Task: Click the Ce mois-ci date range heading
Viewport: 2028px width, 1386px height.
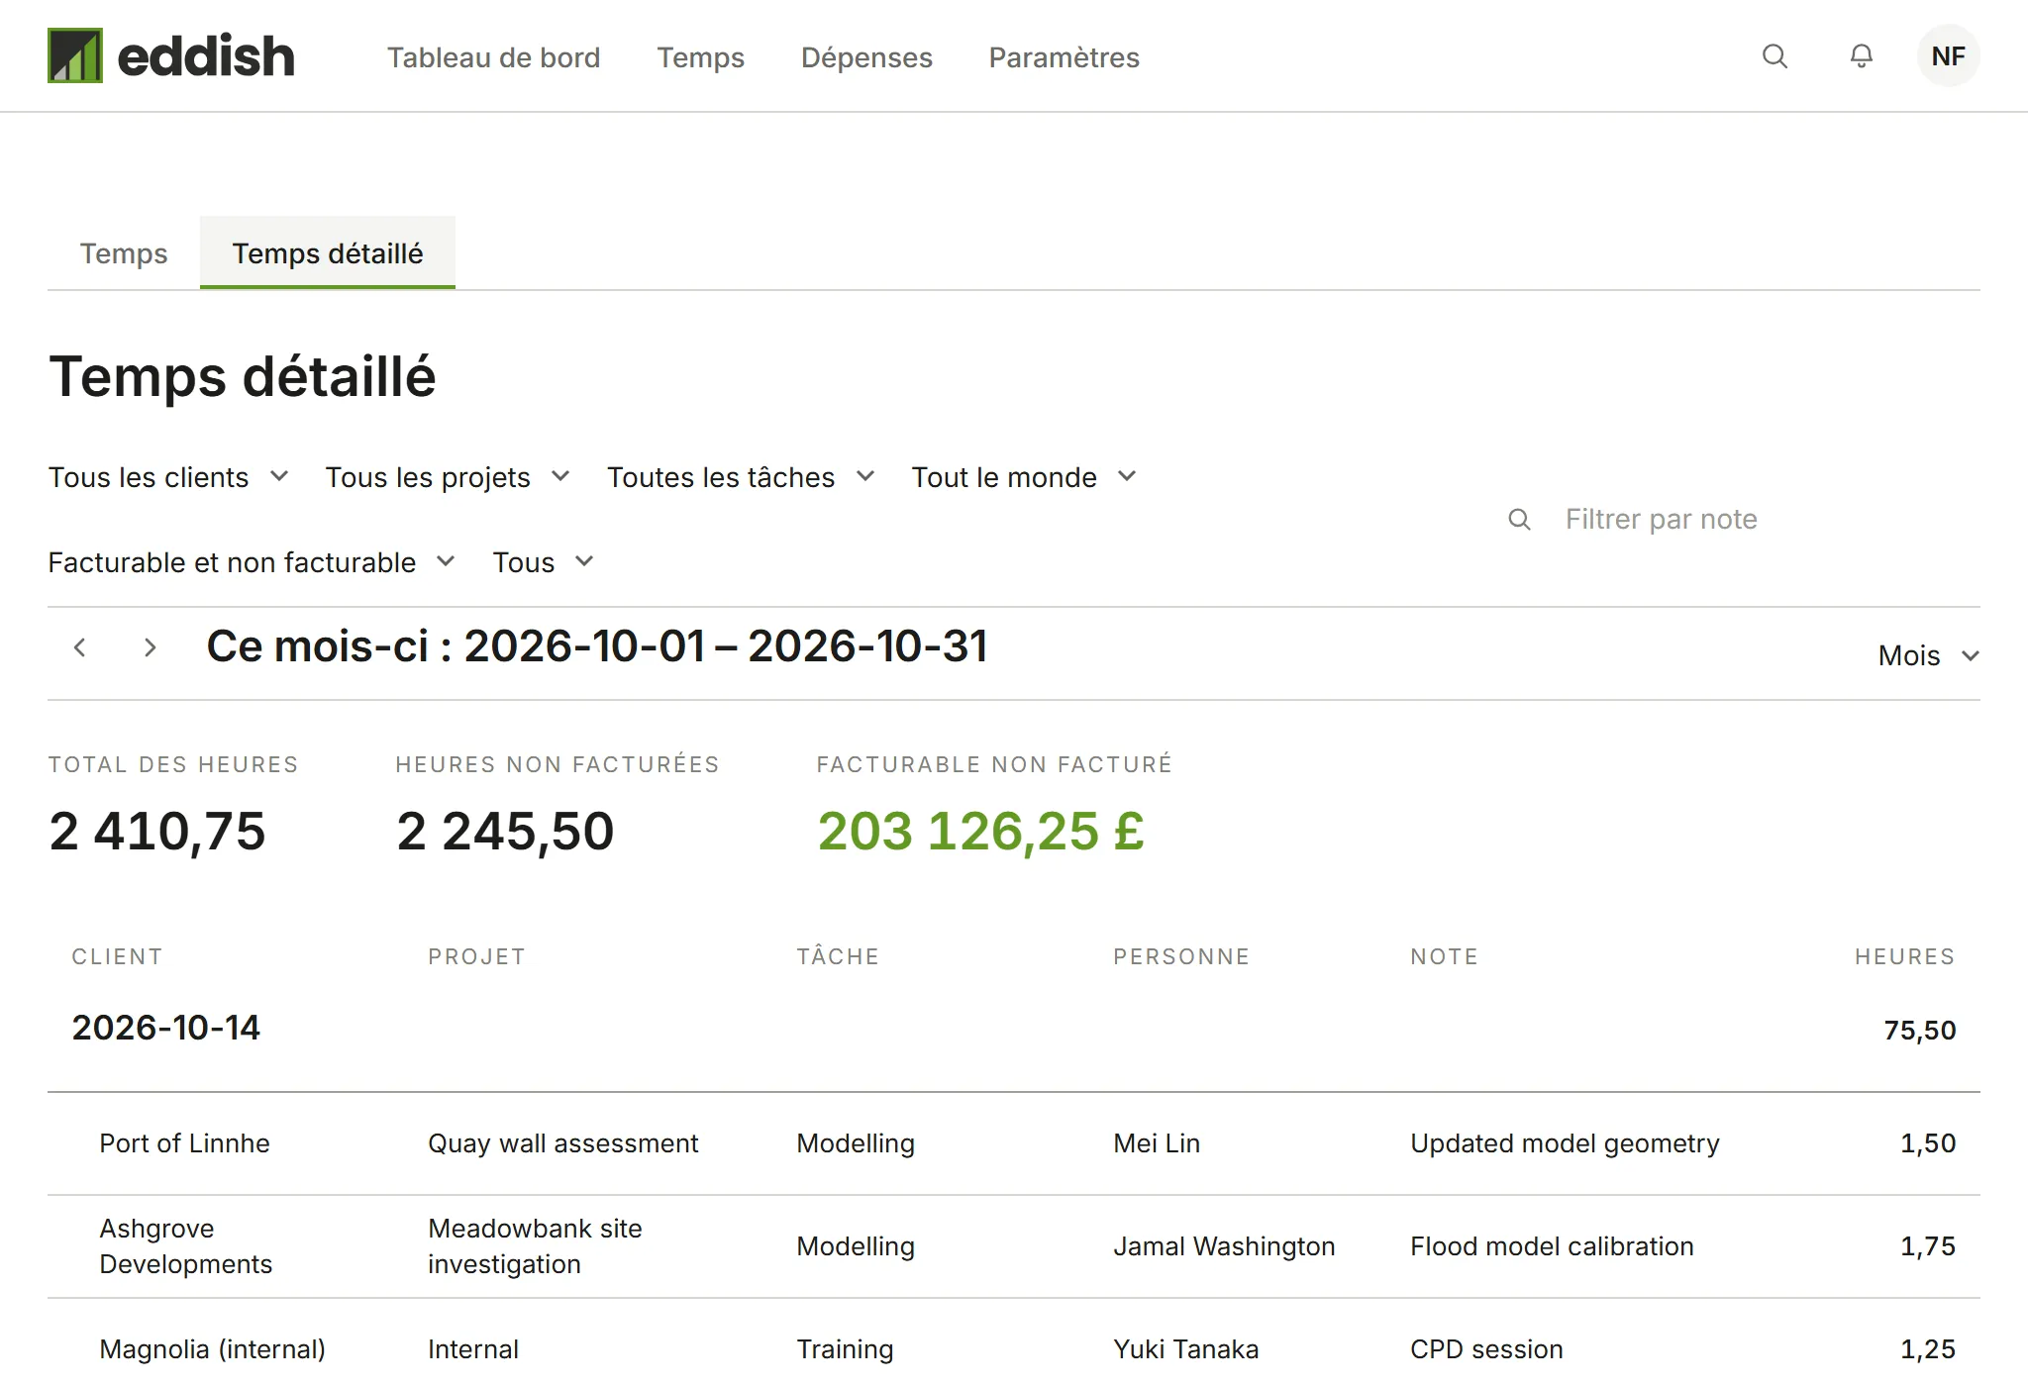Action: pos(597,646)
